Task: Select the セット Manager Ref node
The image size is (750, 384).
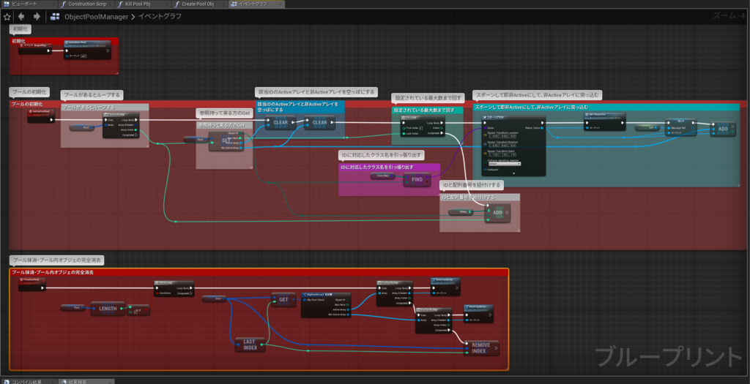Action: 681,127
